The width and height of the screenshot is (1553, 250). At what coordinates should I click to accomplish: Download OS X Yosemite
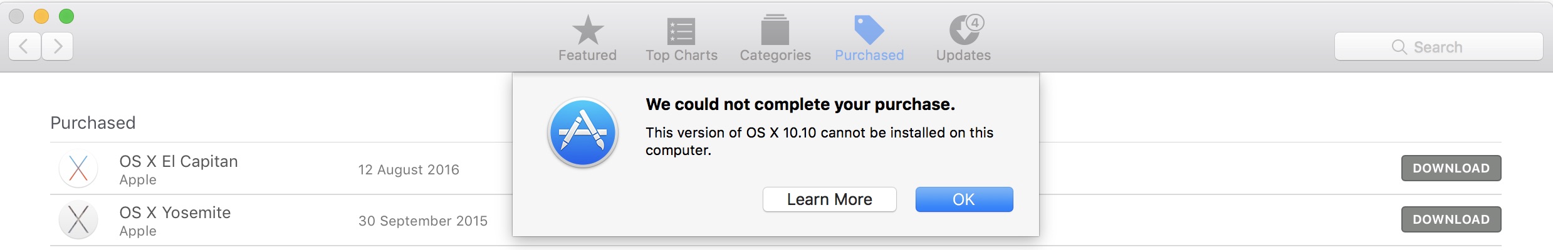pyautogui.click(x=1451, y=219)
